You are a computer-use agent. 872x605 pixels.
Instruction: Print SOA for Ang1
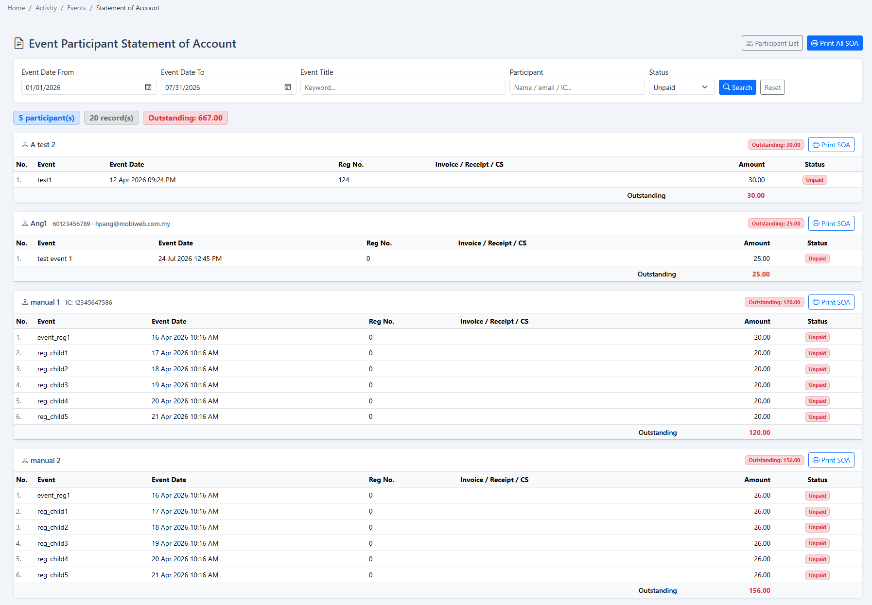[x=831, y=224]
